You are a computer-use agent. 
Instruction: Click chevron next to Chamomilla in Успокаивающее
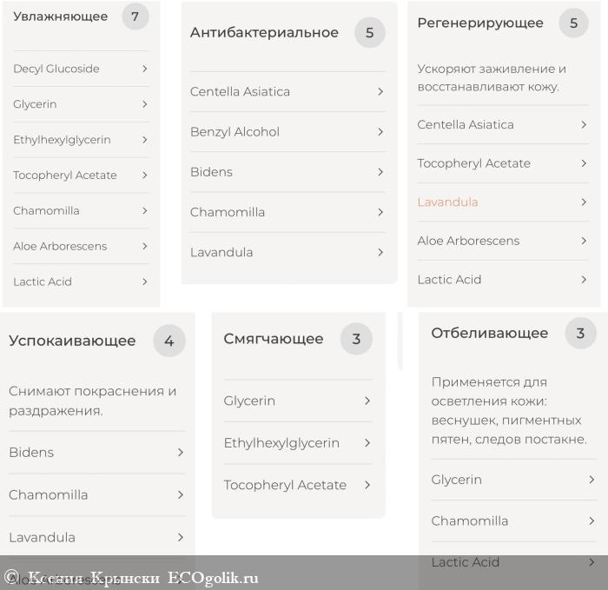click(180, 495)
